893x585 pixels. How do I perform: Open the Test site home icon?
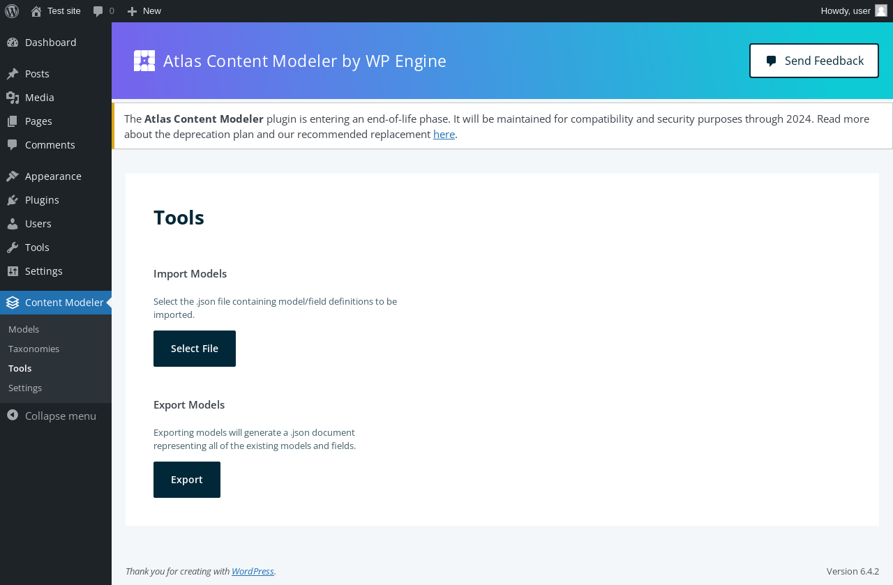[x=36, y=11]
